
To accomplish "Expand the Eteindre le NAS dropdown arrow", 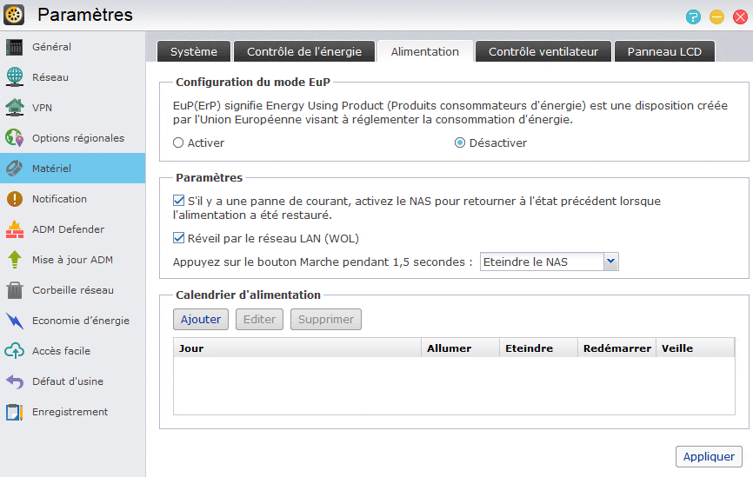I will [x=610, y=262].
